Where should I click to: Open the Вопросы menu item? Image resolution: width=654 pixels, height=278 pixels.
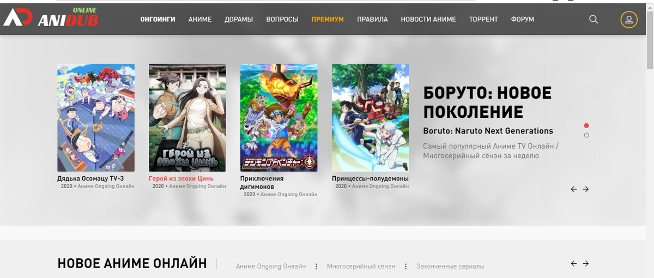282,19
